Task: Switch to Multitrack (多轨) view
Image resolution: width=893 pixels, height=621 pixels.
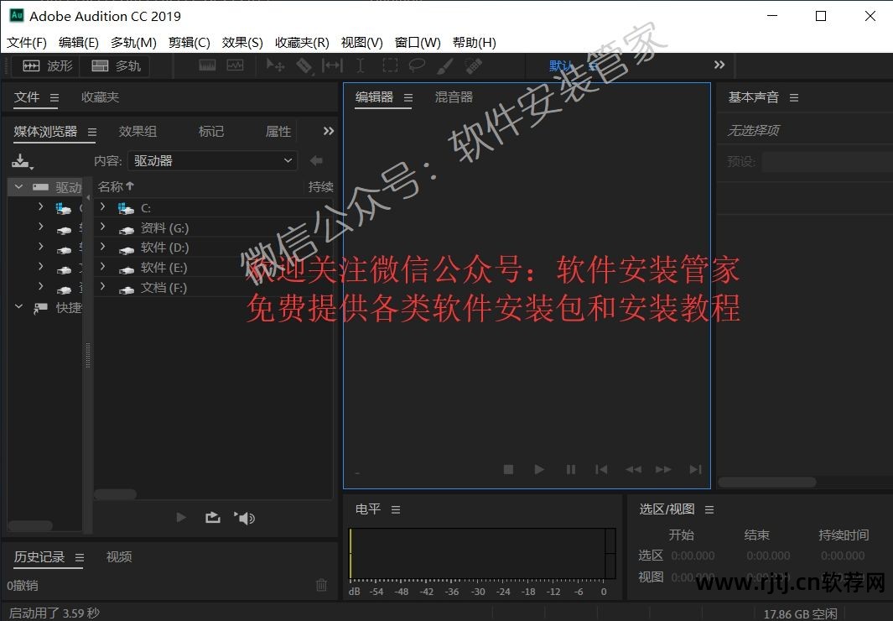Action: click(x=116, y=66)
